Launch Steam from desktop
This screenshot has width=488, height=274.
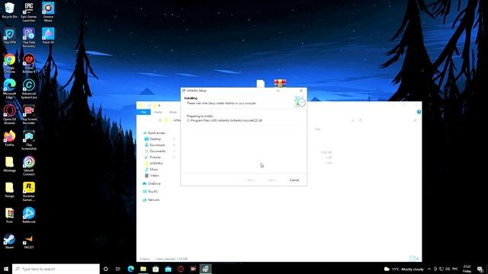coord(9,241)
